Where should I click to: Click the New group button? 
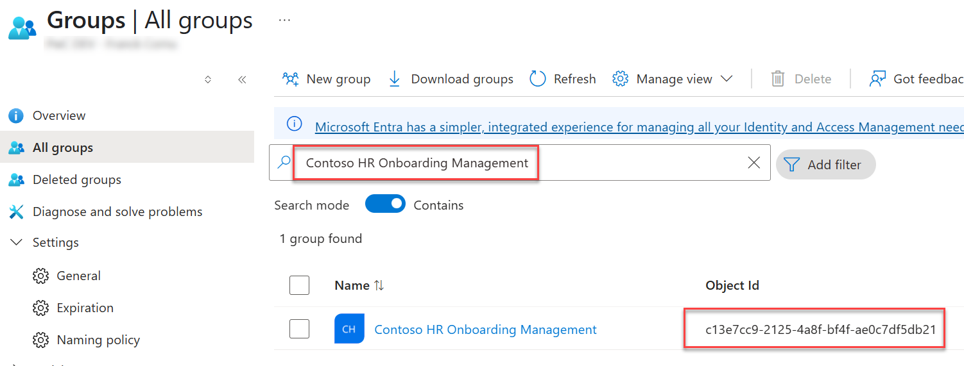coord(326,79)
